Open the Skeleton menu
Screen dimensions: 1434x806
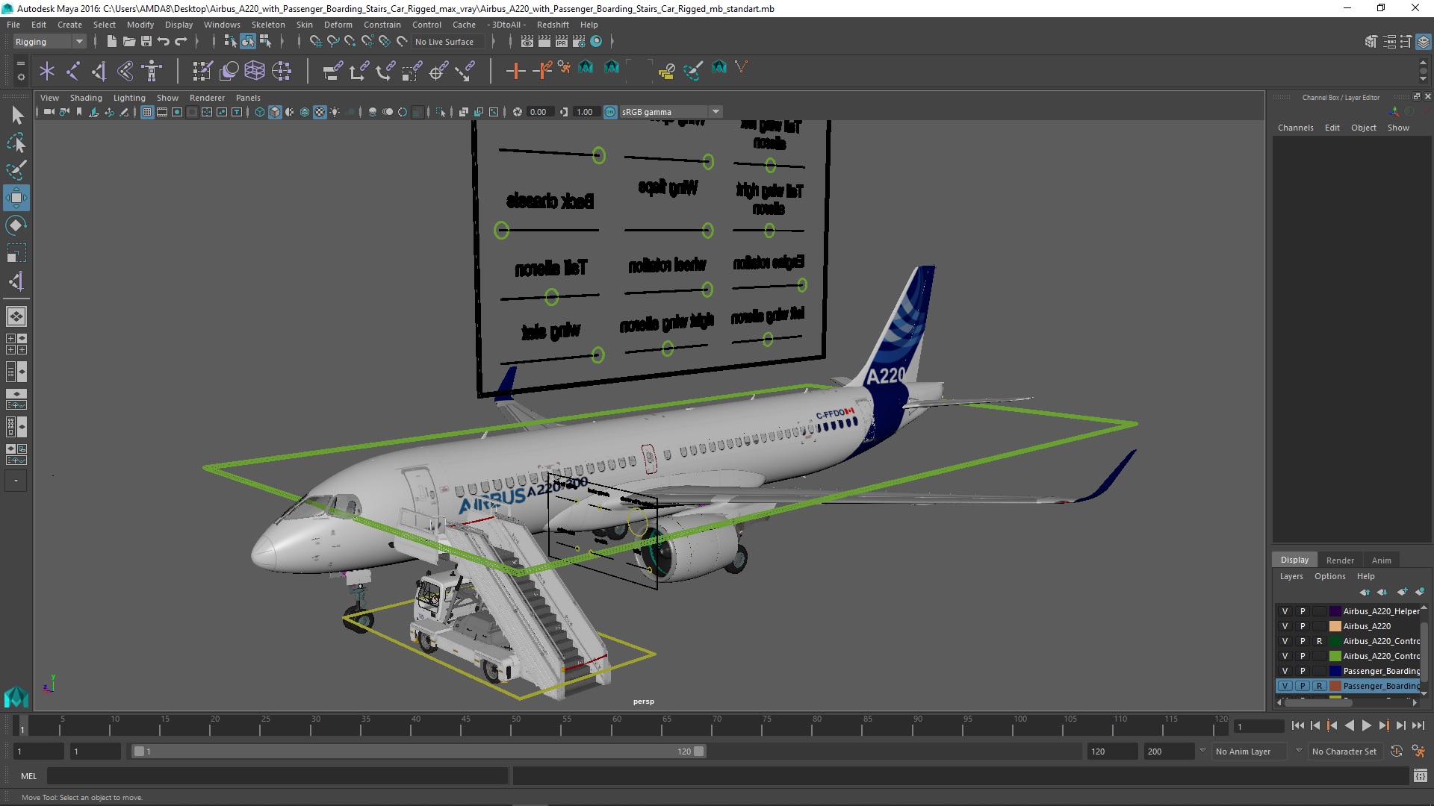268,25
